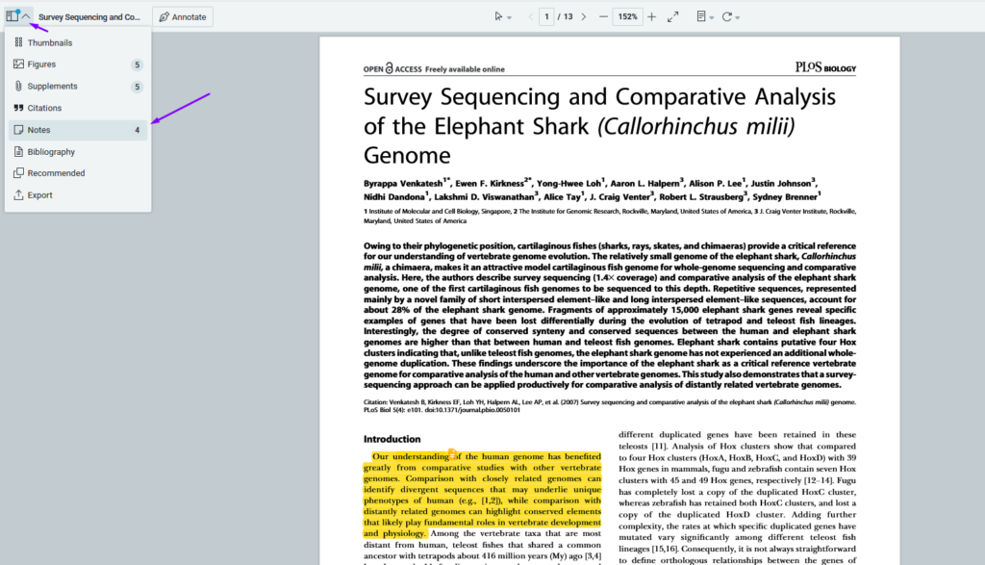Image resolution: width=985 pixels, height=565 pixels.
Task: Click Export in the panel menu
Action: coord(39,195)
